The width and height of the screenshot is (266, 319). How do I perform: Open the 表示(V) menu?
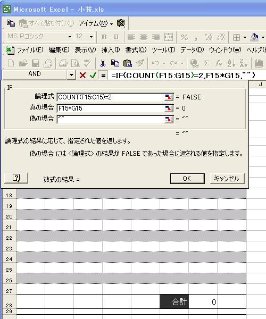coord(85,50)
